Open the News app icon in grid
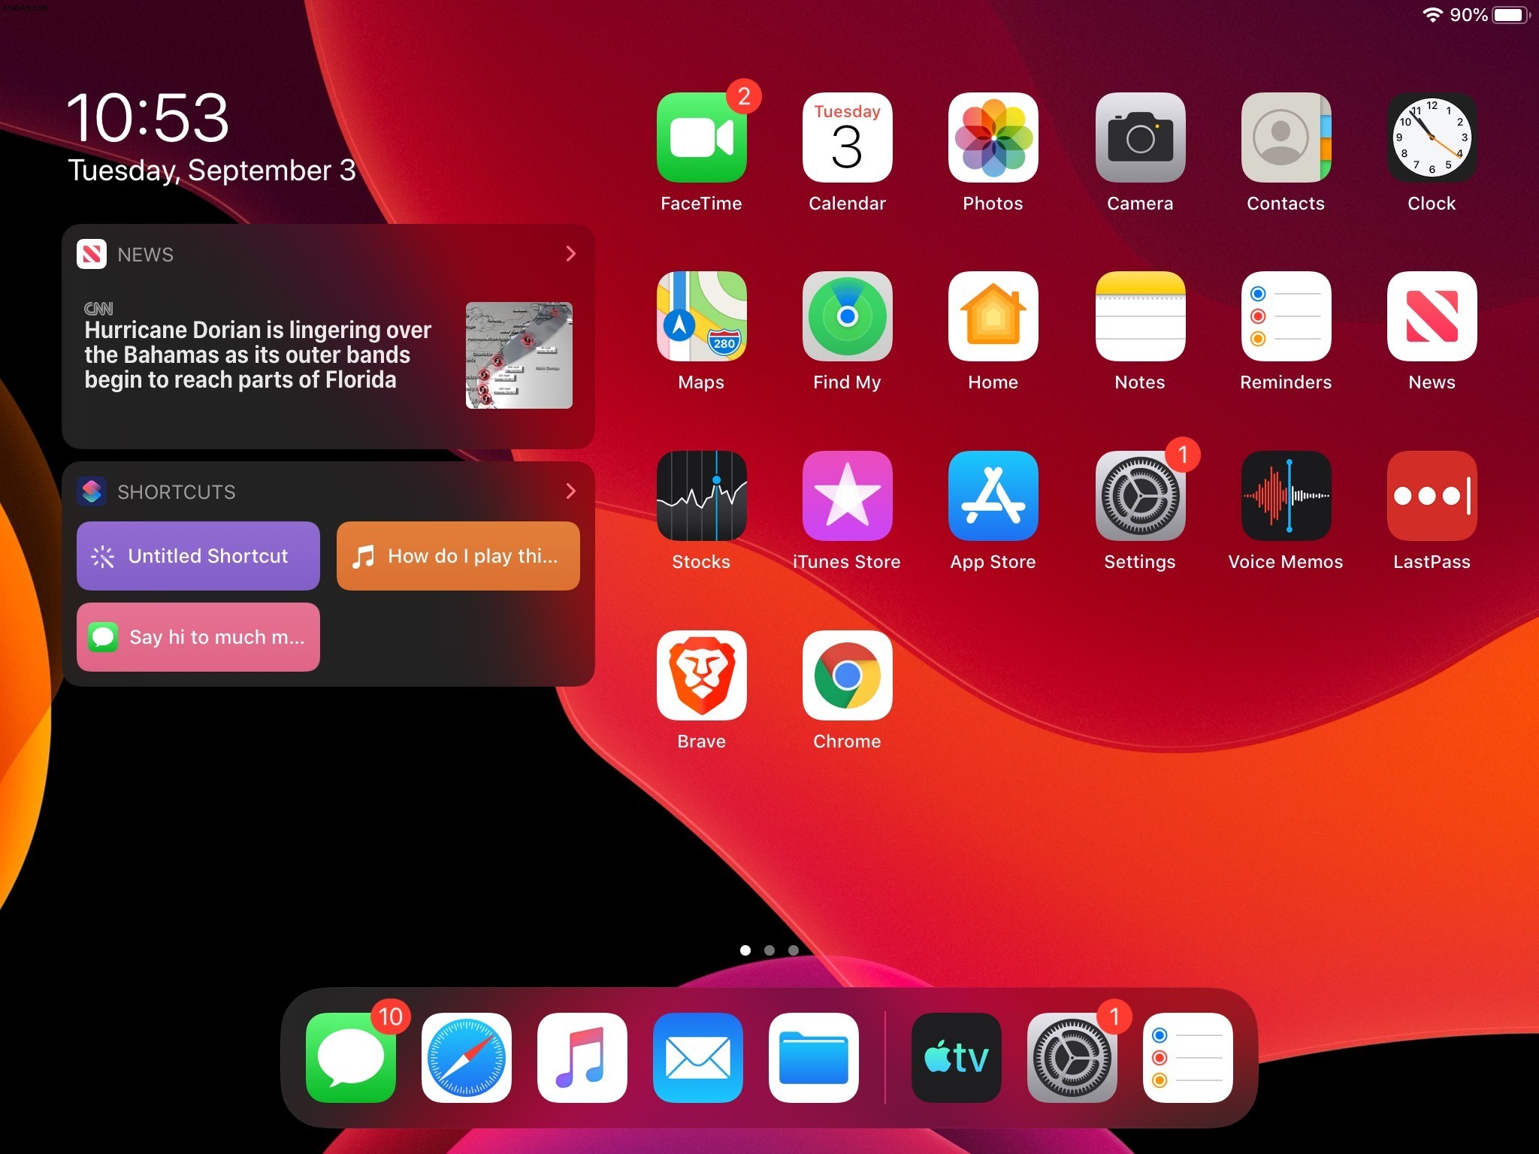Screen dimensions: 1539x1154 1432,316
